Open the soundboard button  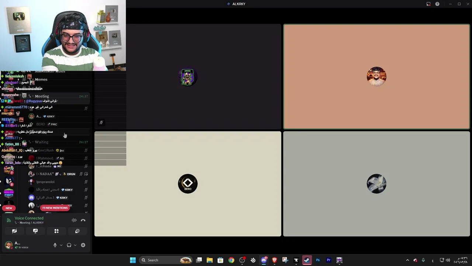(77, 231)
